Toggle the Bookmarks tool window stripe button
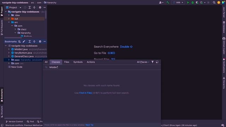The height and width of the screenshot is (127, 226). coord(2,95)
